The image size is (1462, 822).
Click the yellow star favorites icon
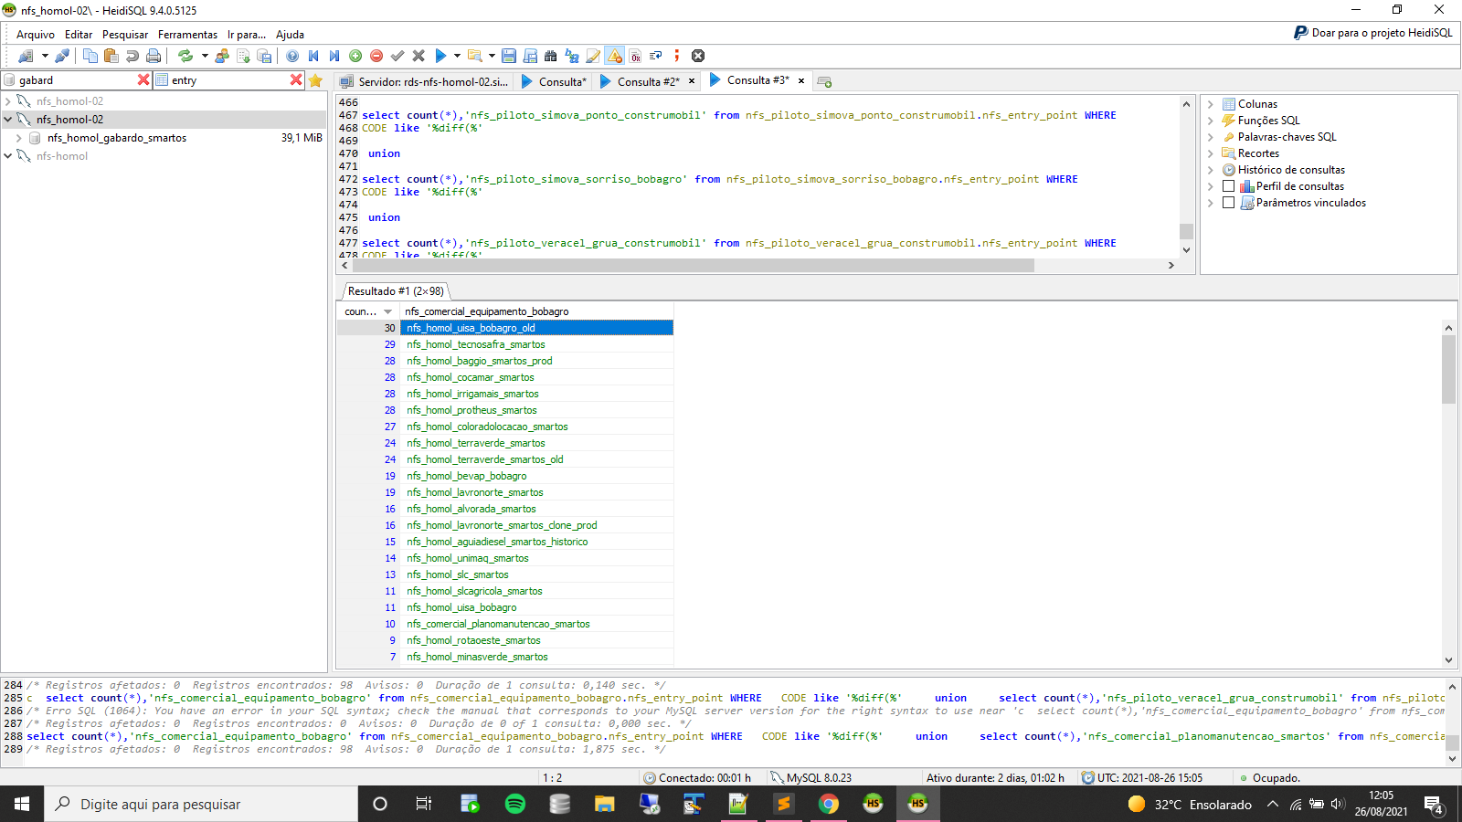pos(315,80)
